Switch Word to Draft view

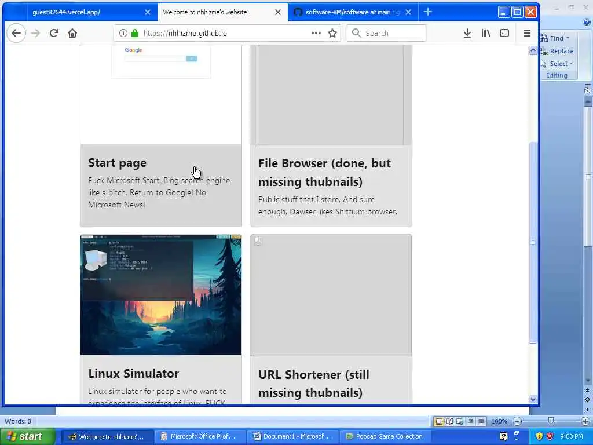tap(481, 421)
